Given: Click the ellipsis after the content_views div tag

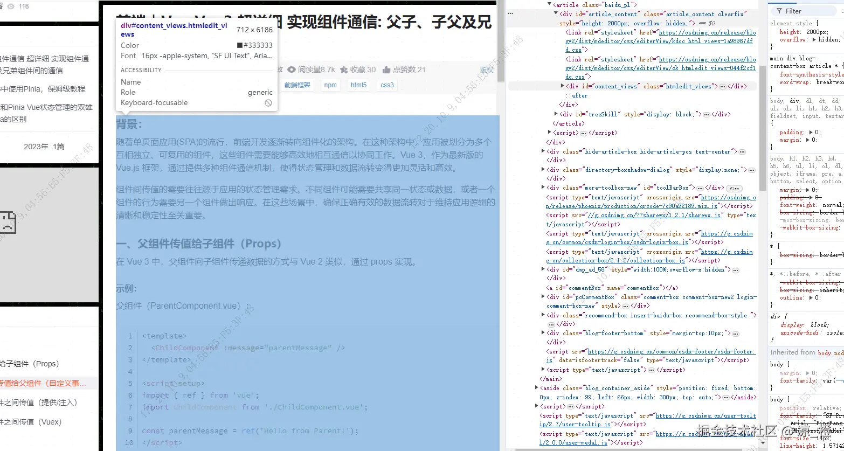Looking at the screenshot, I should (x=722, y=86).
